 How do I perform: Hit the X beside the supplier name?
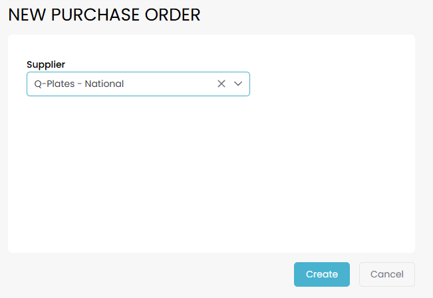click(x=221, y=84)
